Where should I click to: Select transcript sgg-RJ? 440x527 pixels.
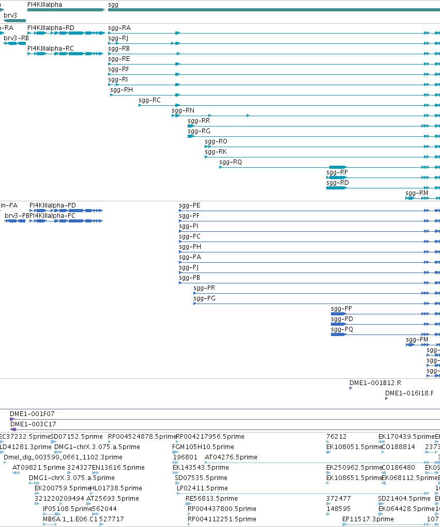click(274, 43)
